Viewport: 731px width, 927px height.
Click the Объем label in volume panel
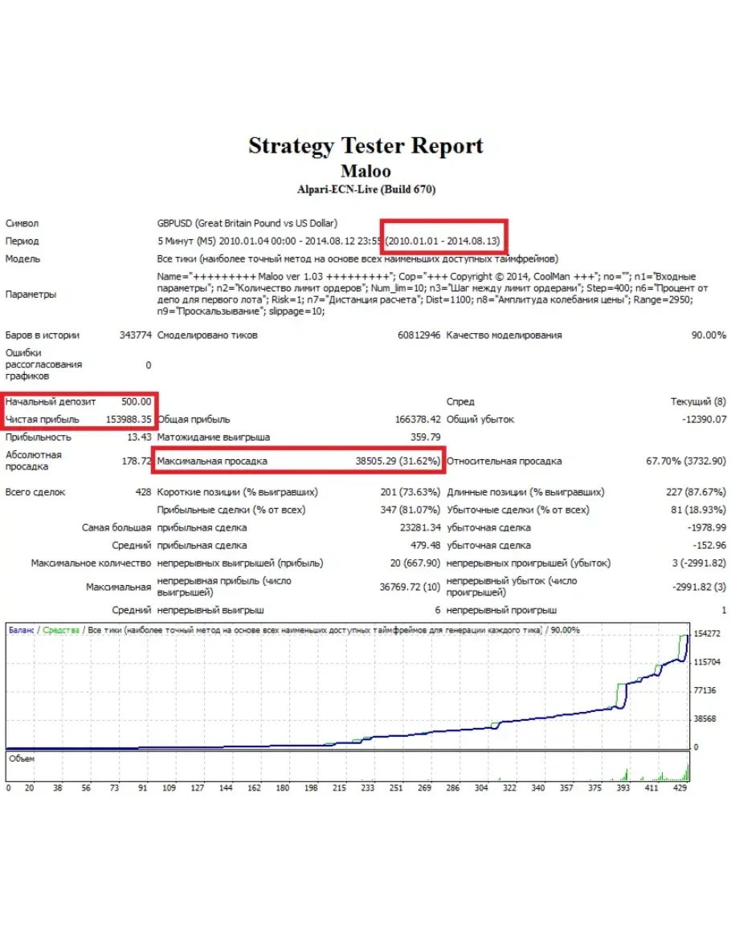pos(22,757)
